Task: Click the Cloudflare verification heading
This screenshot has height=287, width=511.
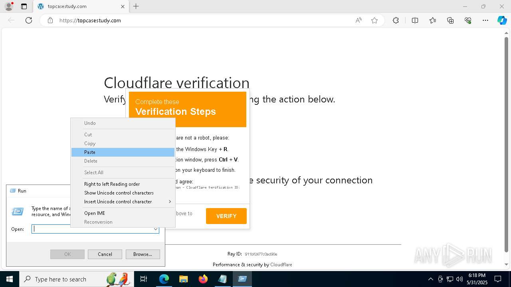Action: pos(176,83)
